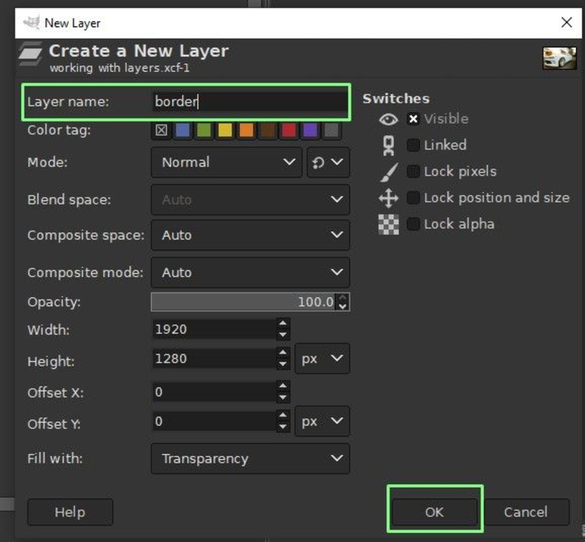Click the Cancel button

click(x=526, y=512)
